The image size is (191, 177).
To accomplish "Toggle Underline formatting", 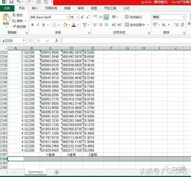I will 43,25.
